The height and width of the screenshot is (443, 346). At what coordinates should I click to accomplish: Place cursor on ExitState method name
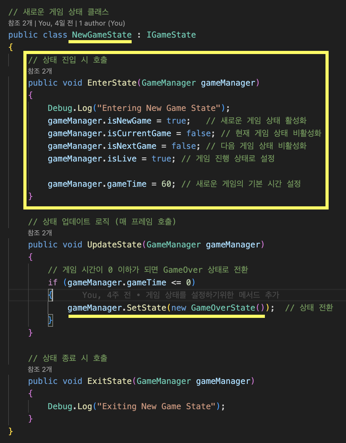tap(110, 381)
